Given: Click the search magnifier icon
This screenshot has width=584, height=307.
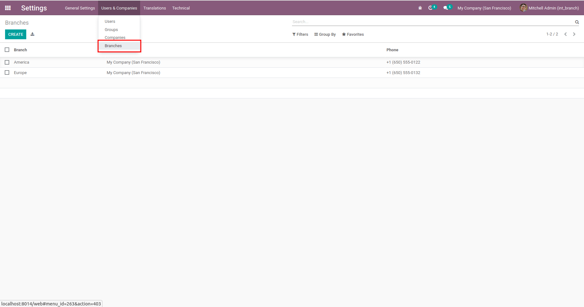Looking at the screenshot, I should (577, 22).
